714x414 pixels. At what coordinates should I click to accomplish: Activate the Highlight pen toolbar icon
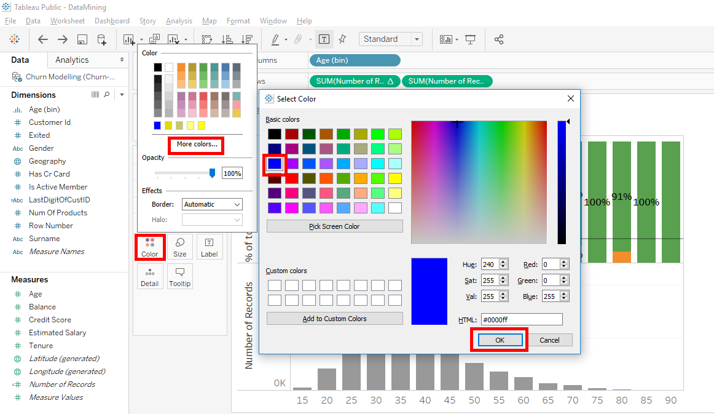276,39
